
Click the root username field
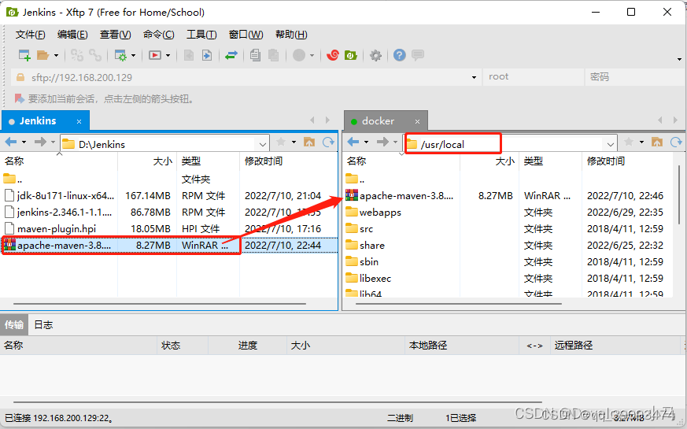[532, 77]
